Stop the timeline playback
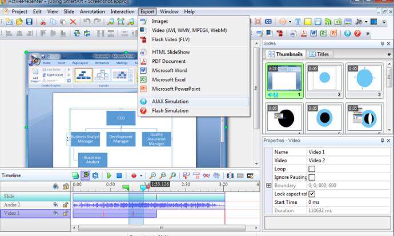The width and height of the screenshot is (394, 236). (x=119, y=175)
